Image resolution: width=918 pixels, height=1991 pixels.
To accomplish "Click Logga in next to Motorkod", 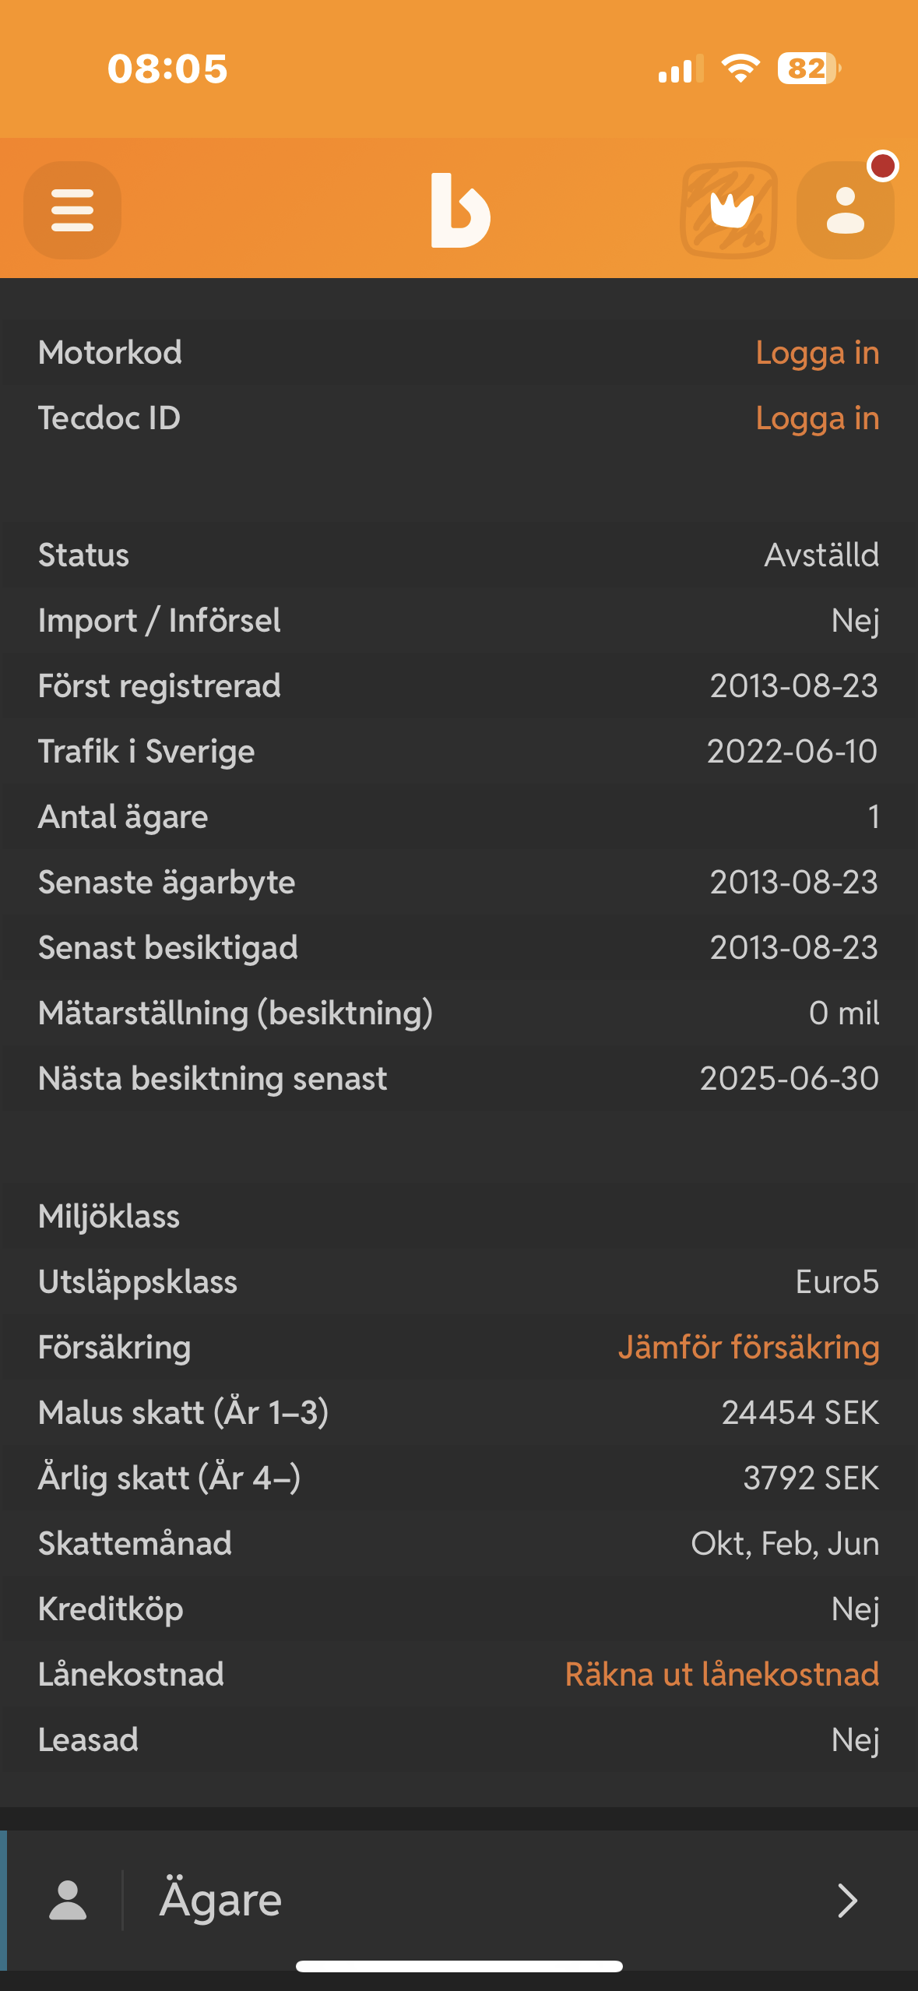I will [x=818, y=354].
